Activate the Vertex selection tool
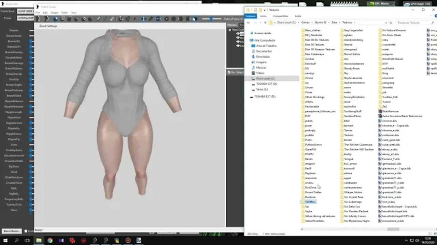Screen dimensions: 437x245 [135, 19]
